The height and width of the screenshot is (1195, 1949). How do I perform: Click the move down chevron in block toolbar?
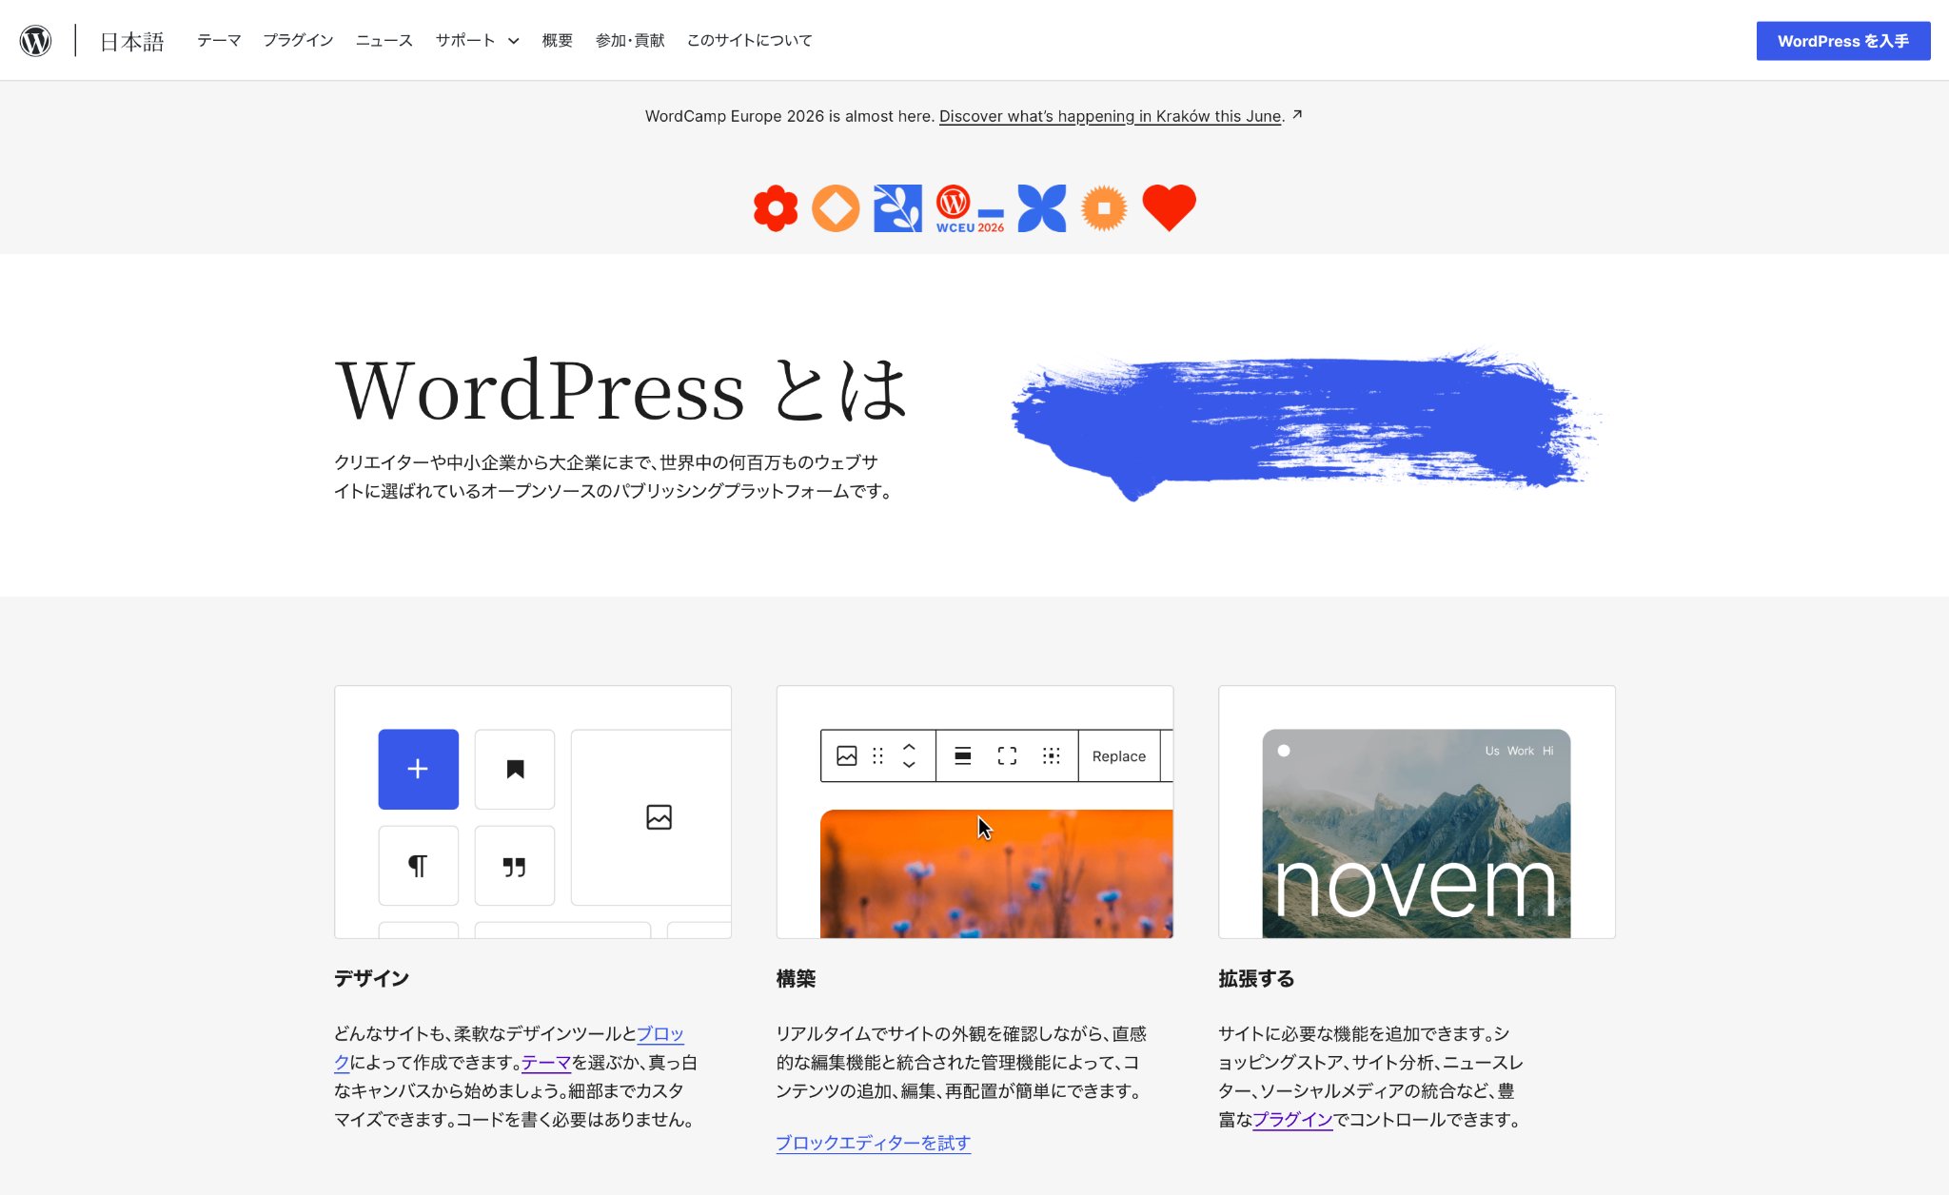[x=909, y=764]
